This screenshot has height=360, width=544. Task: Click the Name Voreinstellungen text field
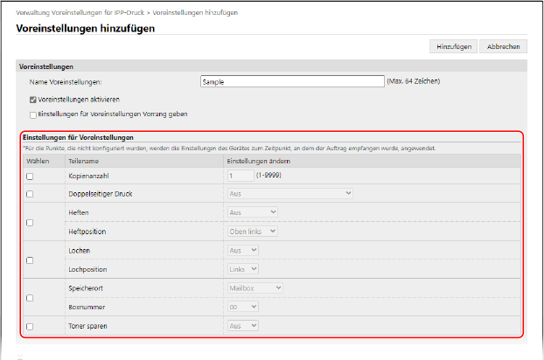[292, 81]
